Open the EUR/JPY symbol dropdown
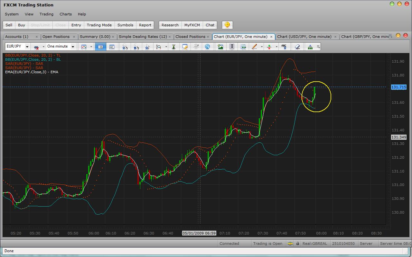 point(27,47)
